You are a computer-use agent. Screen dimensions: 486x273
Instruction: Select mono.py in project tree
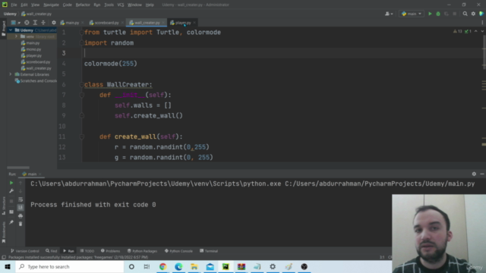click(x=31, y=49)
